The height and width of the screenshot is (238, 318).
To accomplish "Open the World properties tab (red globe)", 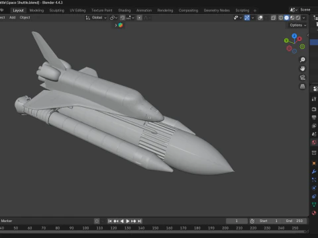I will tap(314, 143).
